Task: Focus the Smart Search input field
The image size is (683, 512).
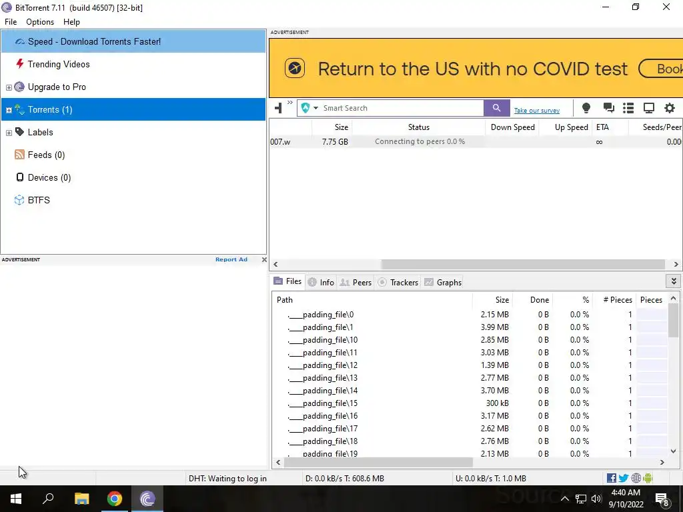Action: coord(402,108)
